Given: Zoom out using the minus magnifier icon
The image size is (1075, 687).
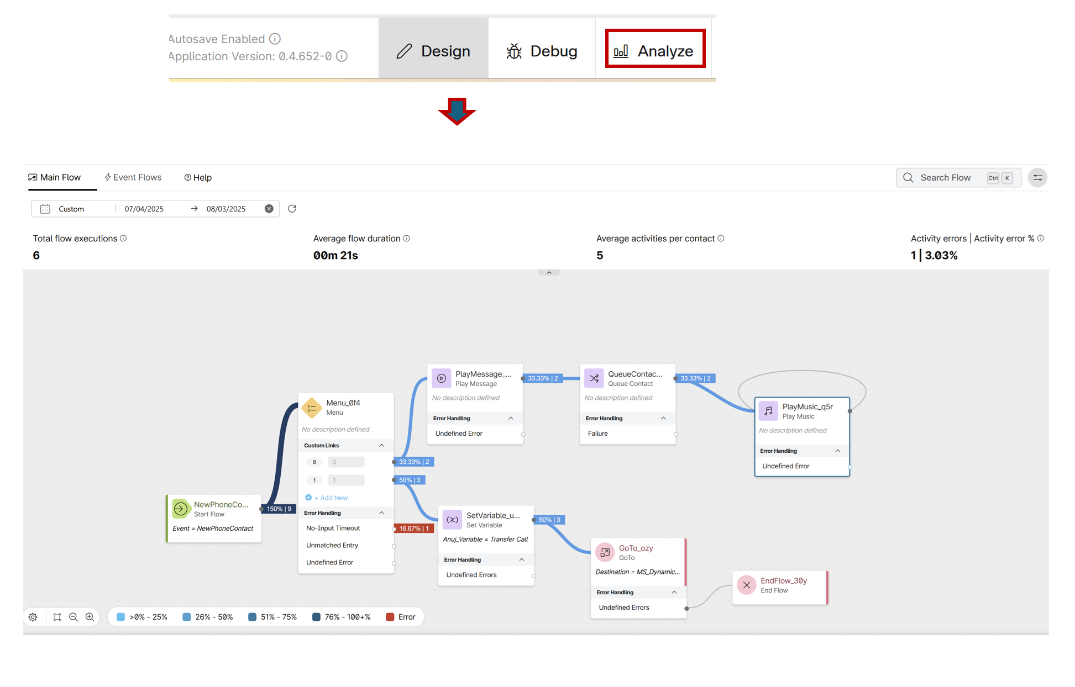Looking at the screenshot, I should click(x=74, y=617).
